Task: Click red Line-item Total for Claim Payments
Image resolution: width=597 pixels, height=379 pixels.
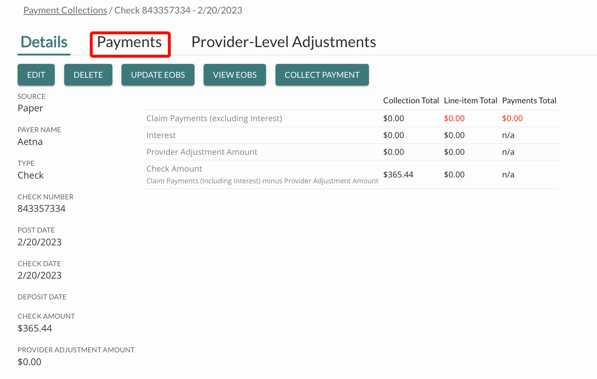Action: pyautogui.click(x=454, y=118)
